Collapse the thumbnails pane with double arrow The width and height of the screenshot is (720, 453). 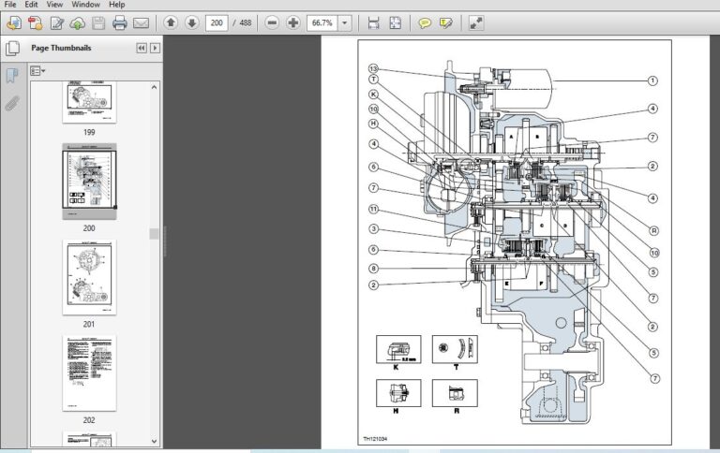(x=142, y=48)
